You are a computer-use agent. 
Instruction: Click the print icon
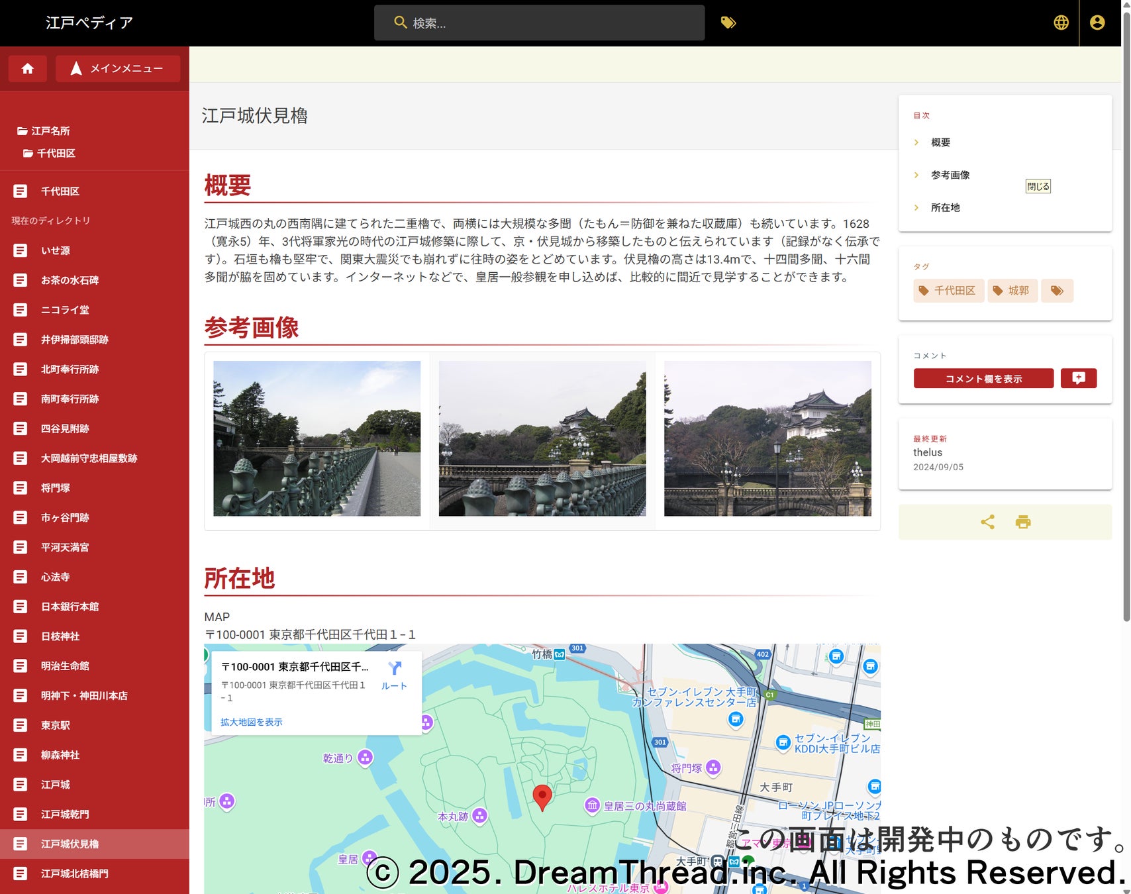[x=1023, y=522]
